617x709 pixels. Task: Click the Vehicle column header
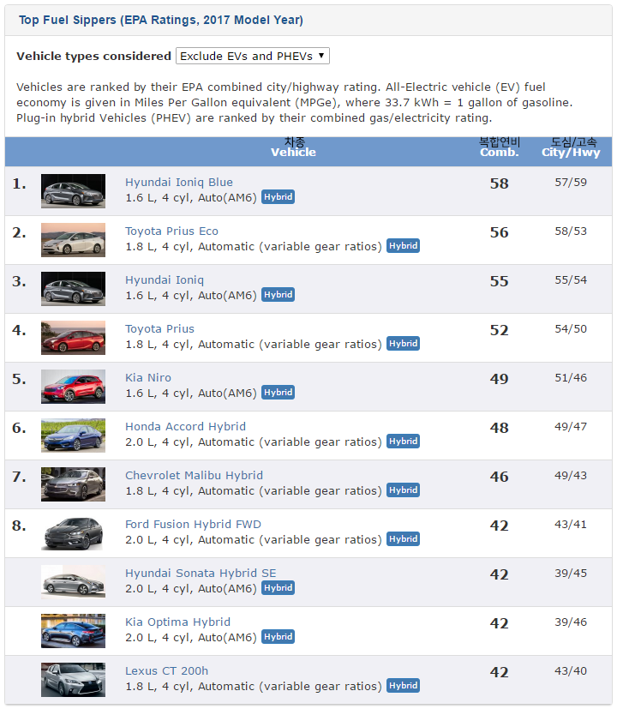[293, 153]
